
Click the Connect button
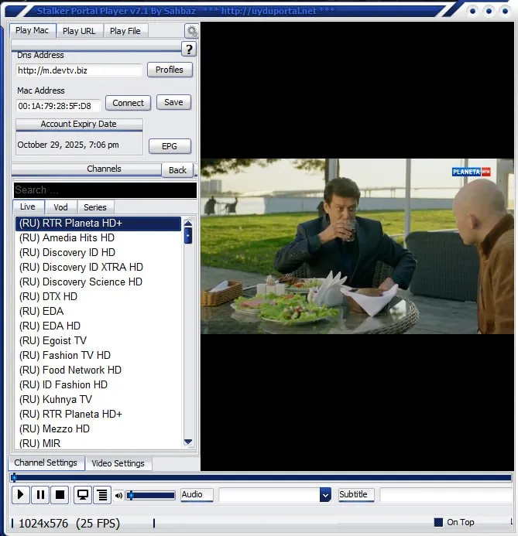(128, 103)
